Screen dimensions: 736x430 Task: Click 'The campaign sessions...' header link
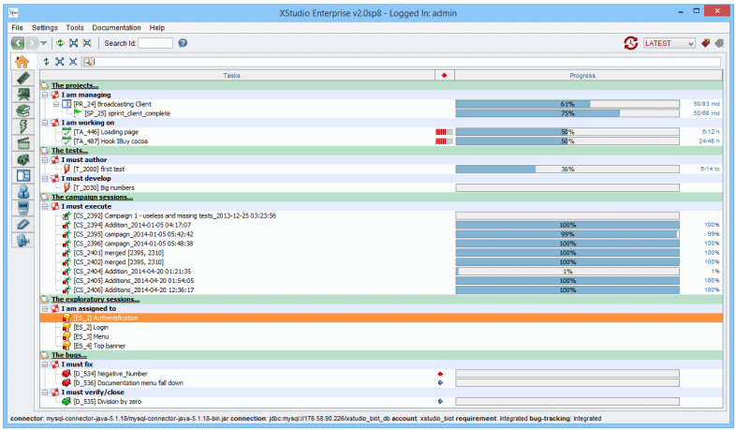point(92,197)
